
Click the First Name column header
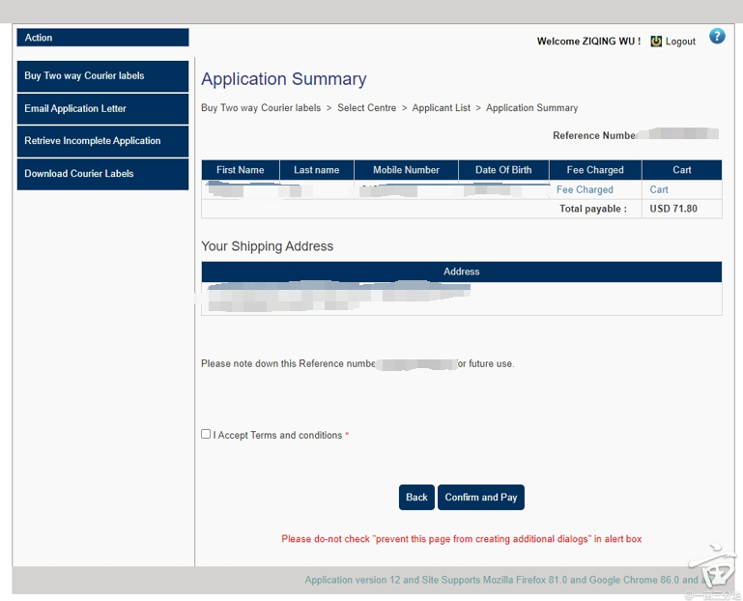coord(240,170)
